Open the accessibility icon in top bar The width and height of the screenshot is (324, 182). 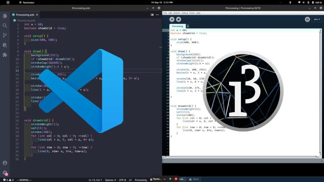click(290, 2)
